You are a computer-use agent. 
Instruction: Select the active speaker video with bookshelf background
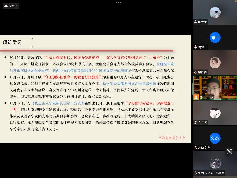point(215,87)
